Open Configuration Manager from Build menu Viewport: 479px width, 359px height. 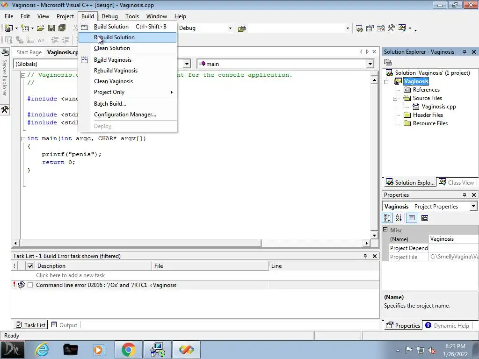pos(127,115)
